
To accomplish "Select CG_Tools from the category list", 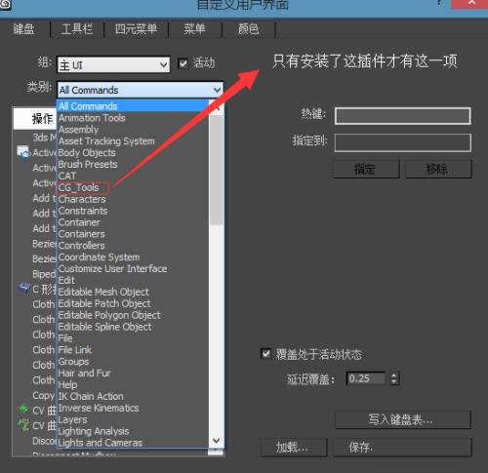I will click(79, 187).
